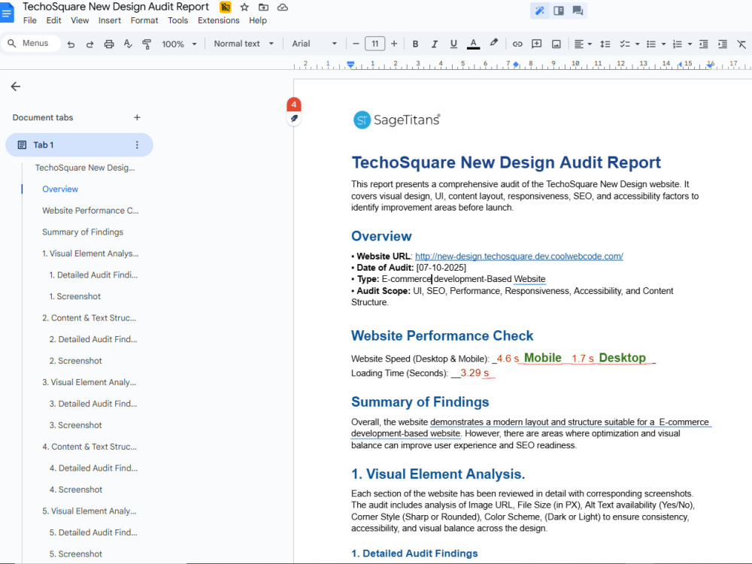The width and height of the screenshot is (752, 564).
Task: Open the Extensions menu
Action: (218, 20)
